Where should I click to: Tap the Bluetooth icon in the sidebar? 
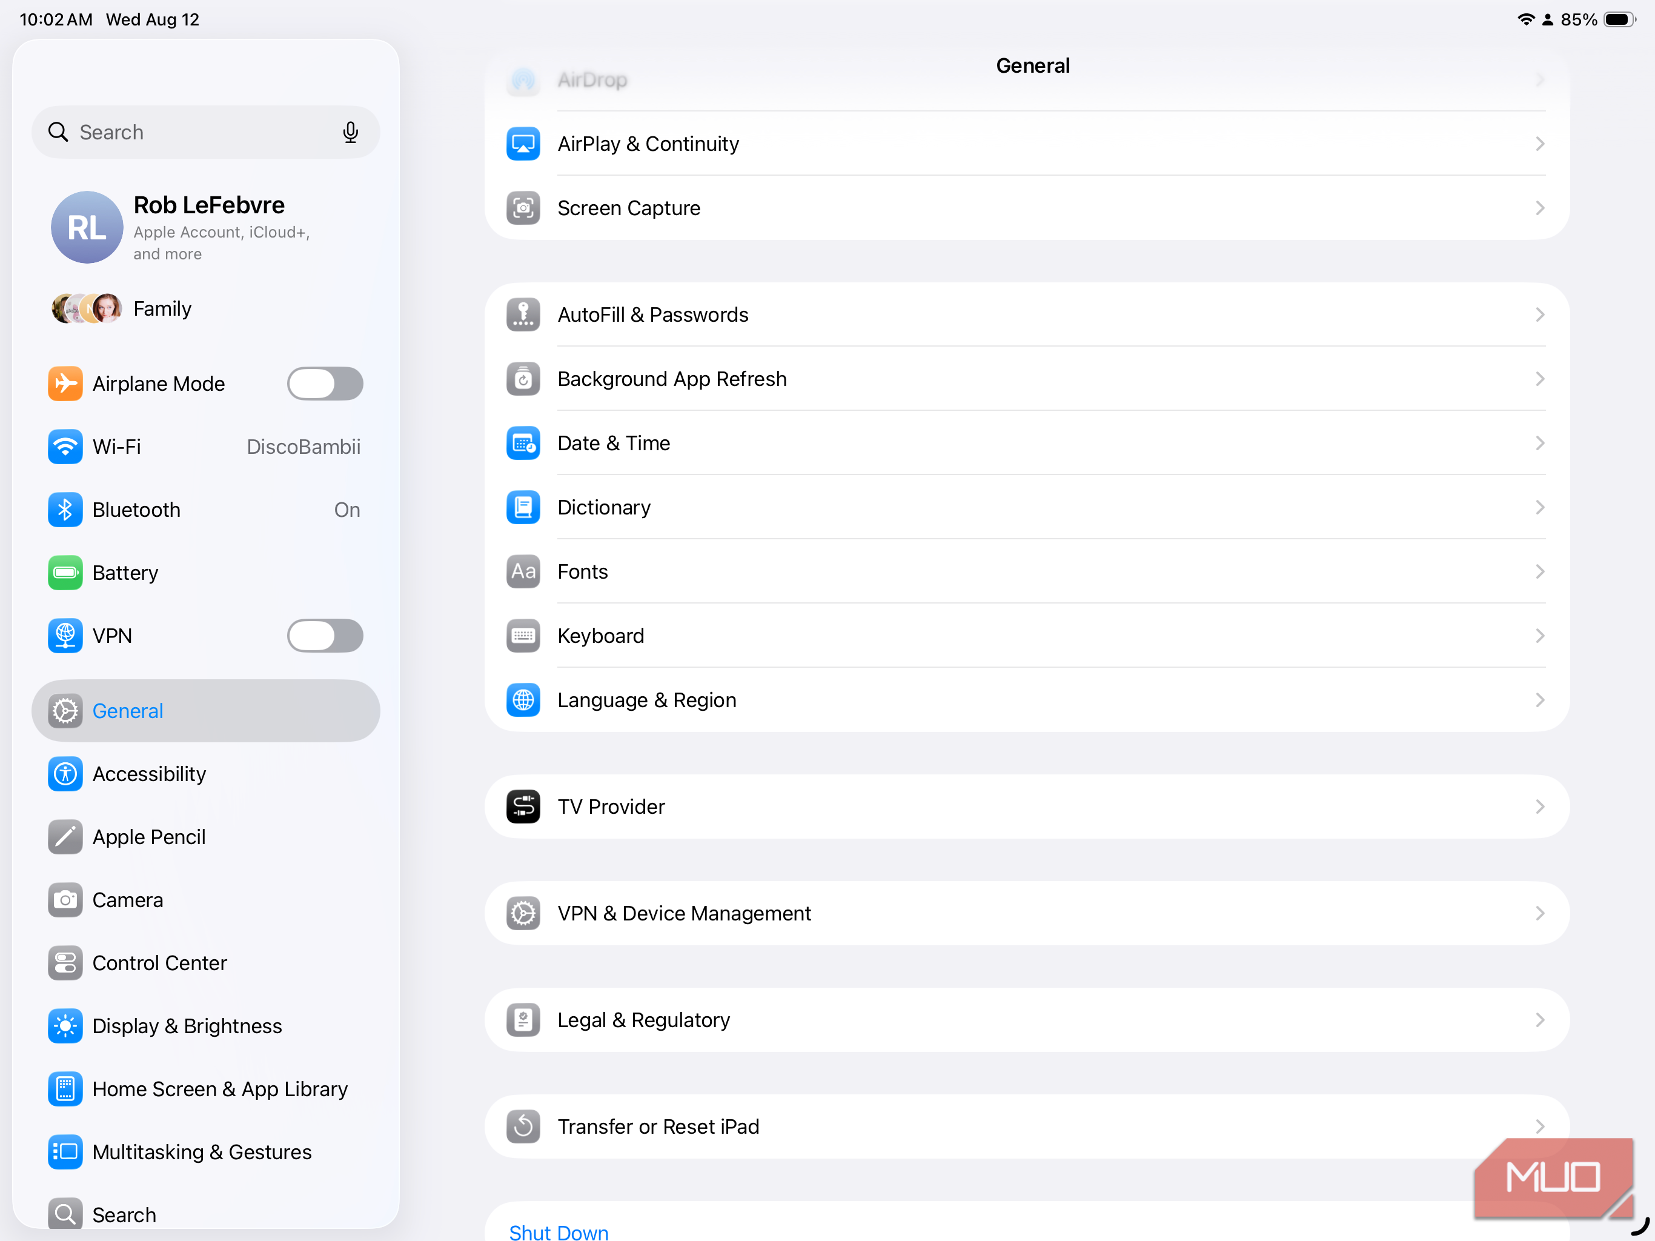[65, 510]
